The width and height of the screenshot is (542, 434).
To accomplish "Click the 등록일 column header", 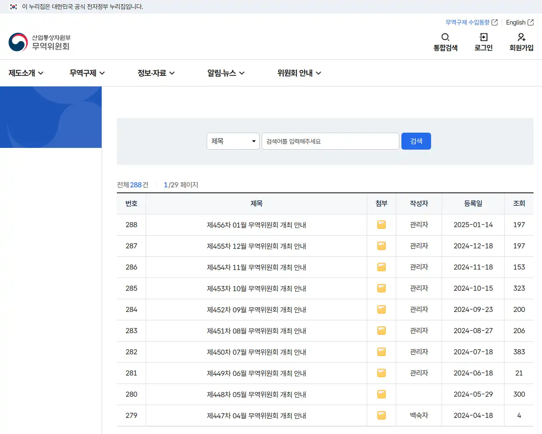I will coord(473,203).
